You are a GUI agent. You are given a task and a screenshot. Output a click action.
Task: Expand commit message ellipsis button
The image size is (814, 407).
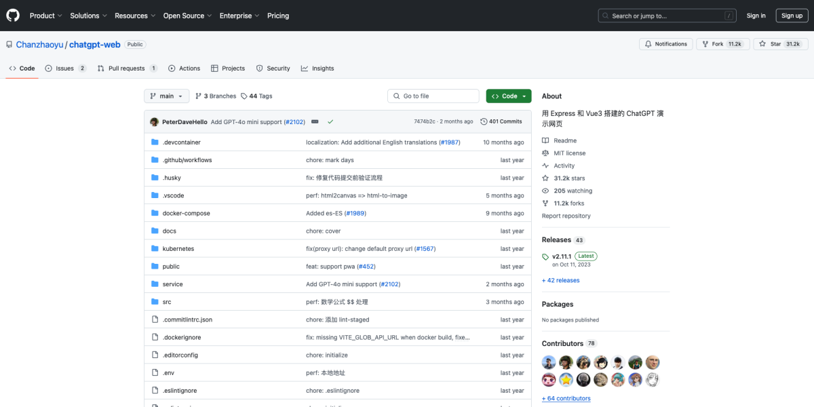click(315, 121)
